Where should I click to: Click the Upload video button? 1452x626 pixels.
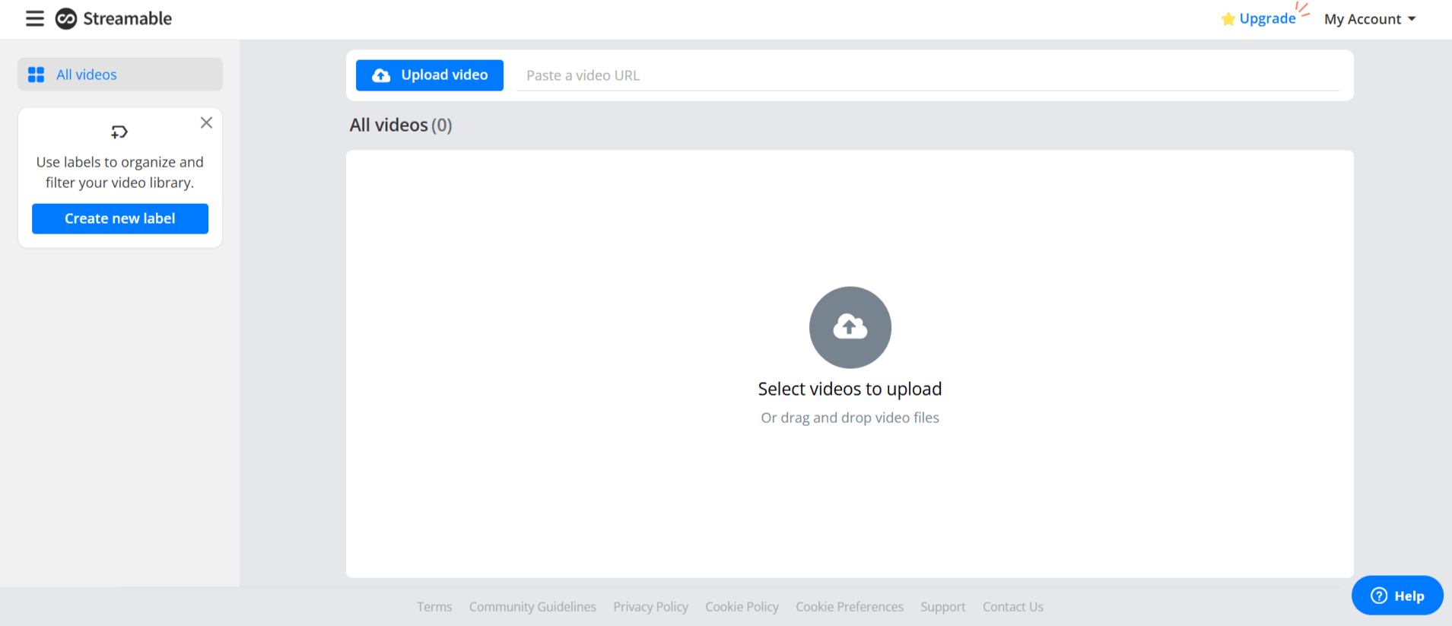click(x=430, y=75)
